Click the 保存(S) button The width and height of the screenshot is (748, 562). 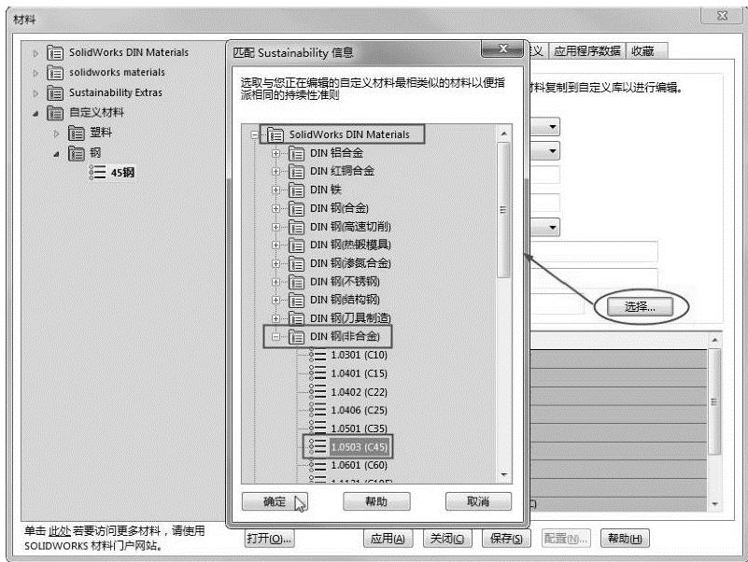[507, 539]
